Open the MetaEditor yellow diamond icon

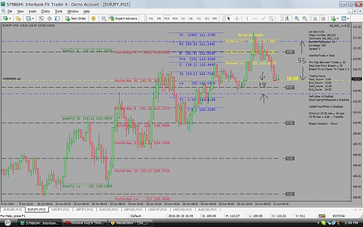point(94,19)
